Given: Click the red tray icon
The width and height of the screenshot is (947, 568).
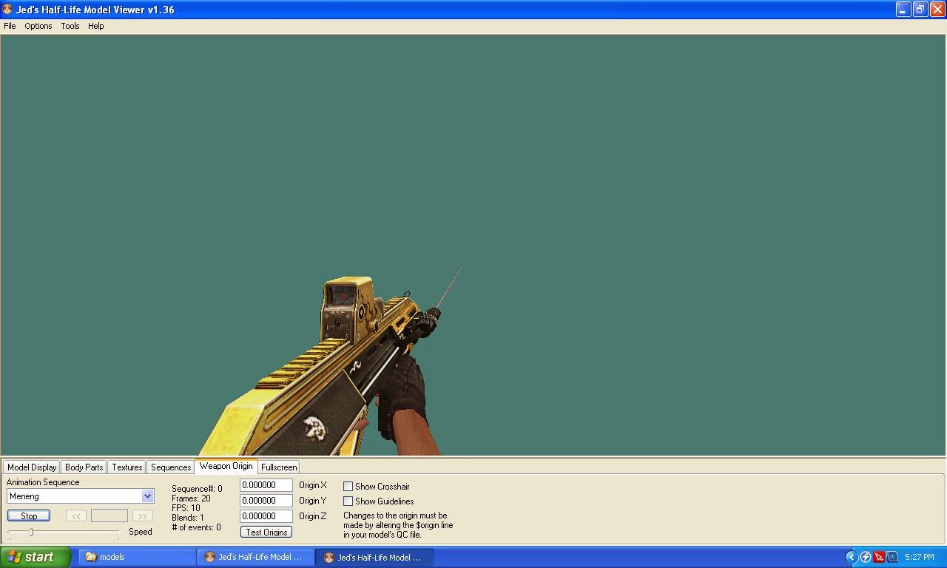Looking at the screenshot, I should click(x=879, y=558).
